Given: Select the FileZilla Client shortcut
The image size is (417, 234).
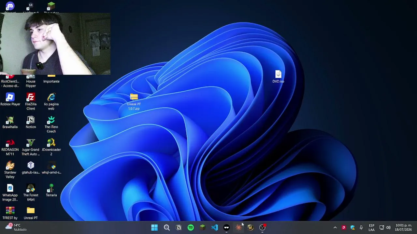Looking at the screenshot, I should [31, 102].
